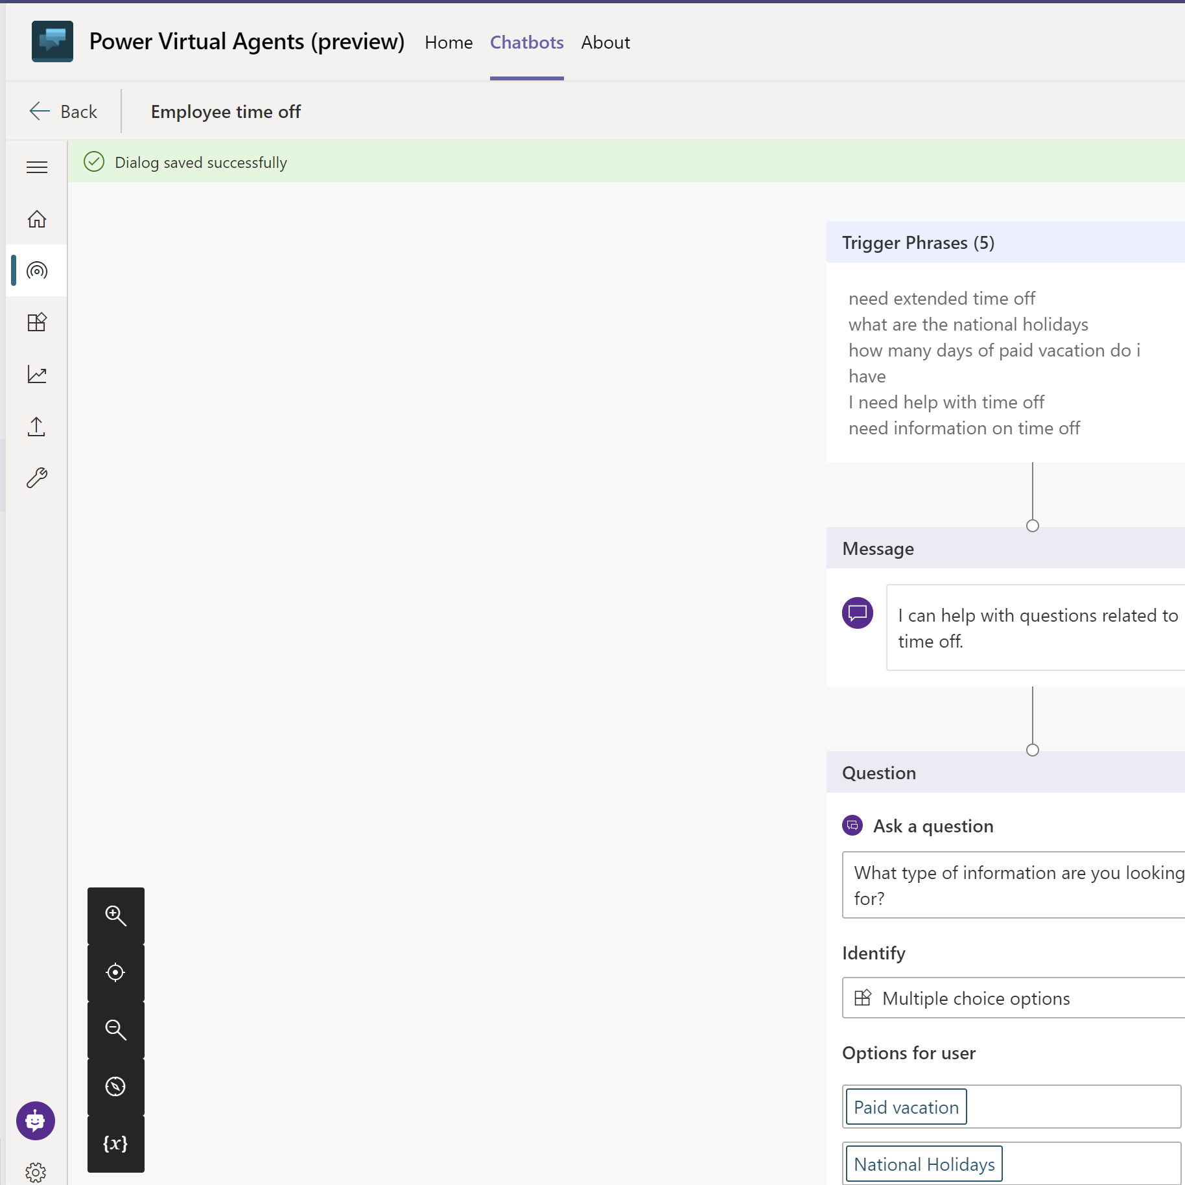Viewport: 1185px width, 1185px height.
Task: Click phrase 'how many days of paid vacation'
Action: click(x=994, y=363)
